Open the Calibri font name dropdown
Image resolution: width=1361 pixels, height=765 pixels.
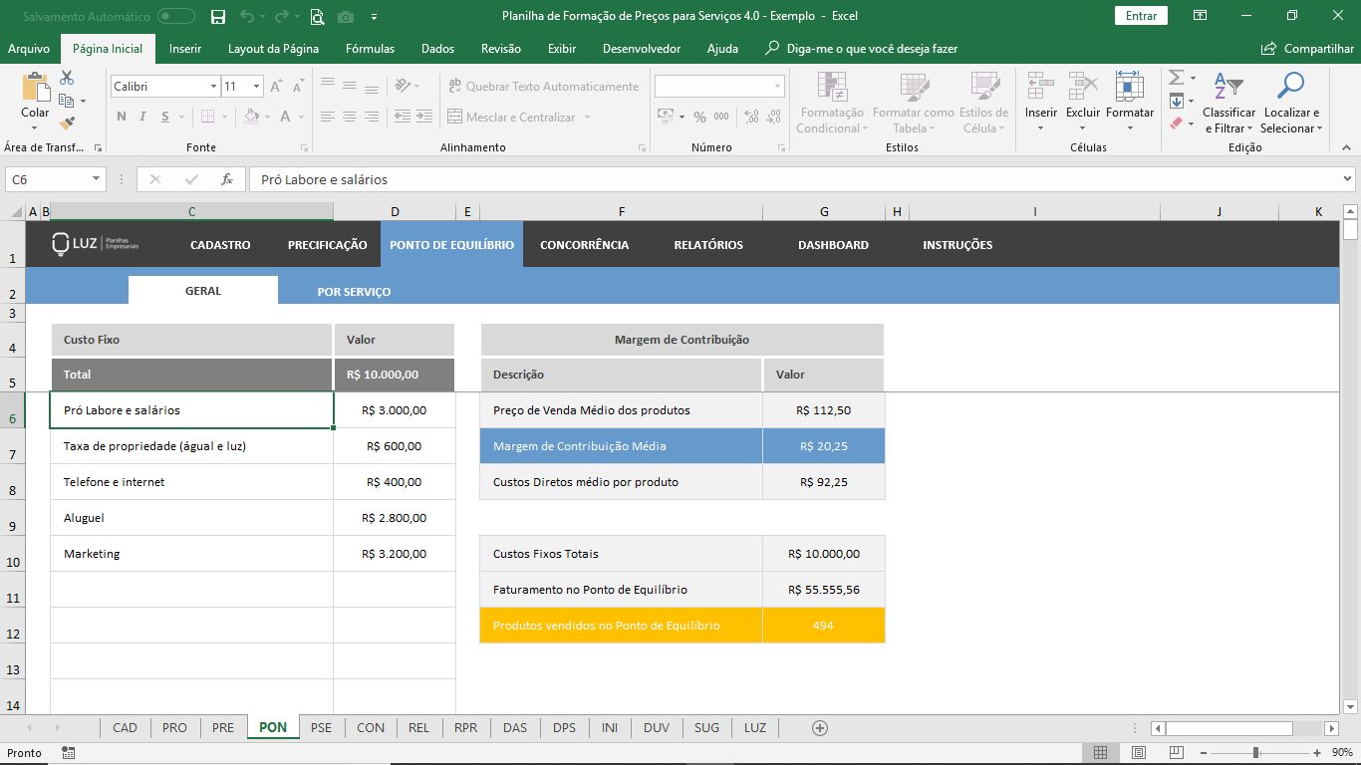(x=213, y=87)
